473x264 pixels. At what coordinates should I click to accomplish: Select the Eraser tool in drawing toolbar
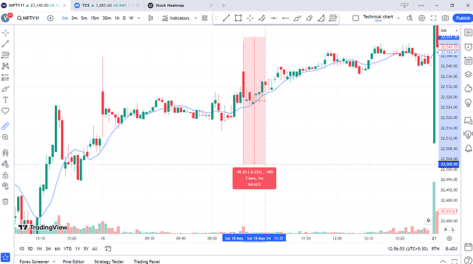coord(309,18)
